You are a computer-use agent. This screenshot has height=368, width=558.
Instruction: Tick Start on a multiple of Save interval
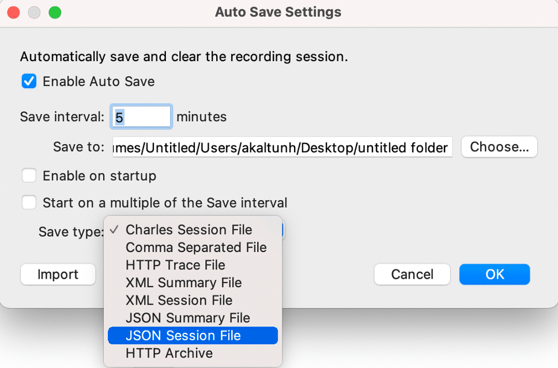[x=29, y=202]
